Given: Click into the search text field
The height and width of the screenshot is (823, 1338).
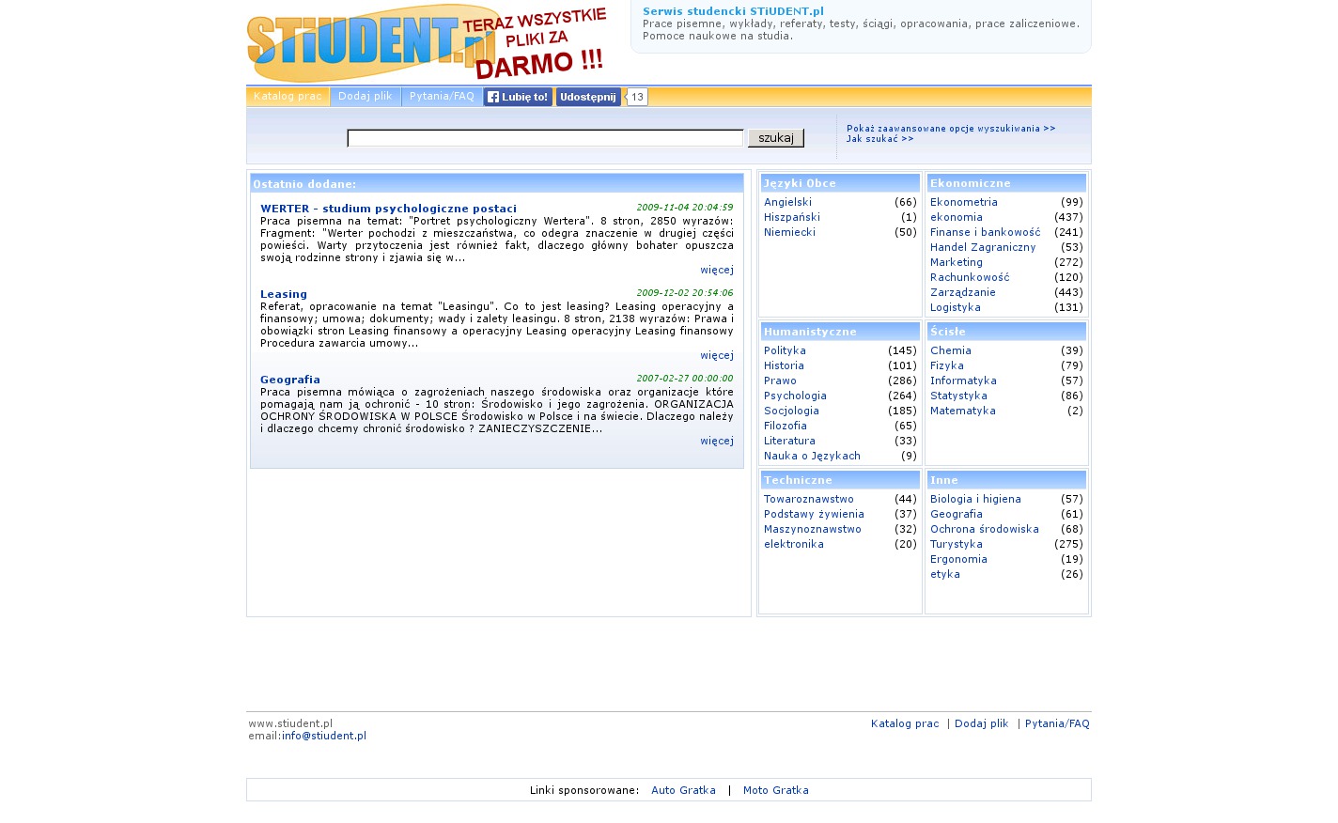Looking at the screenshot, I should (x=545, y=138).
